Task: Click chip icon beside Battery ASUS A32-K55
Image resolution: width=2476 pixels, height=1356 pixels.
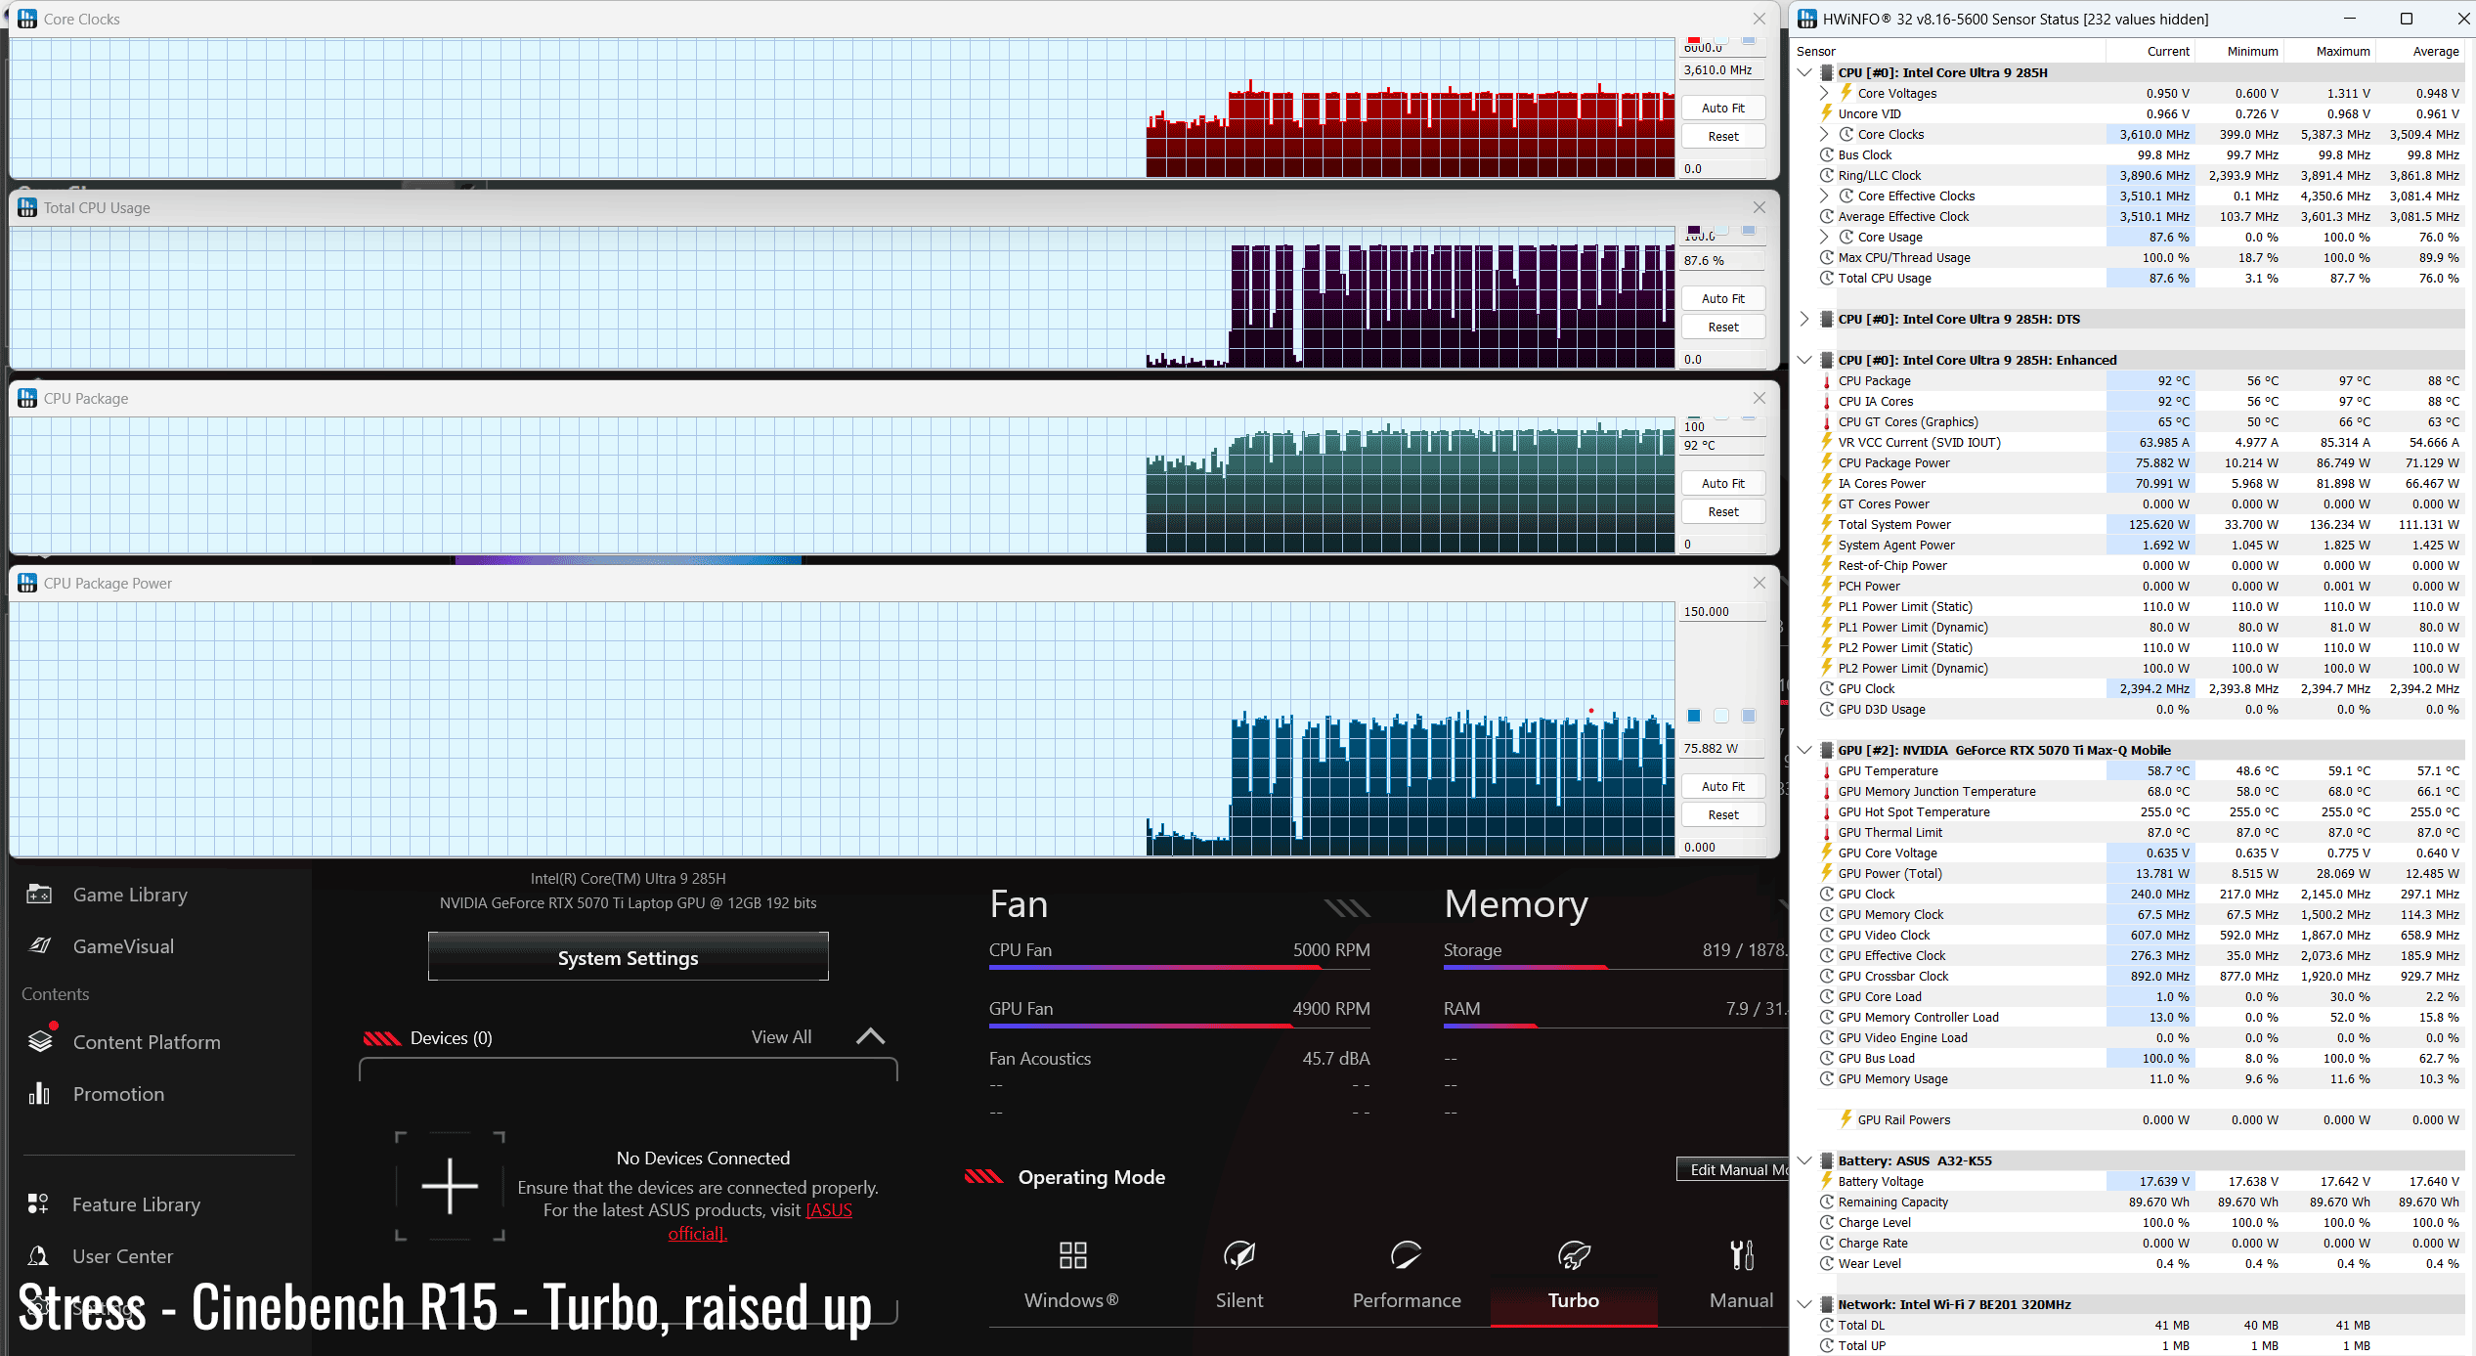Action: [x=1826, y=1160]
